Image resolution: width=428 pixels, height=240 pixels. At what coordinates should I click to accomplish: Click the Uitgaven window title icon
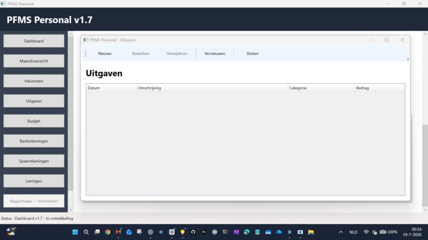pyautogui.click(x=85, y=40)
